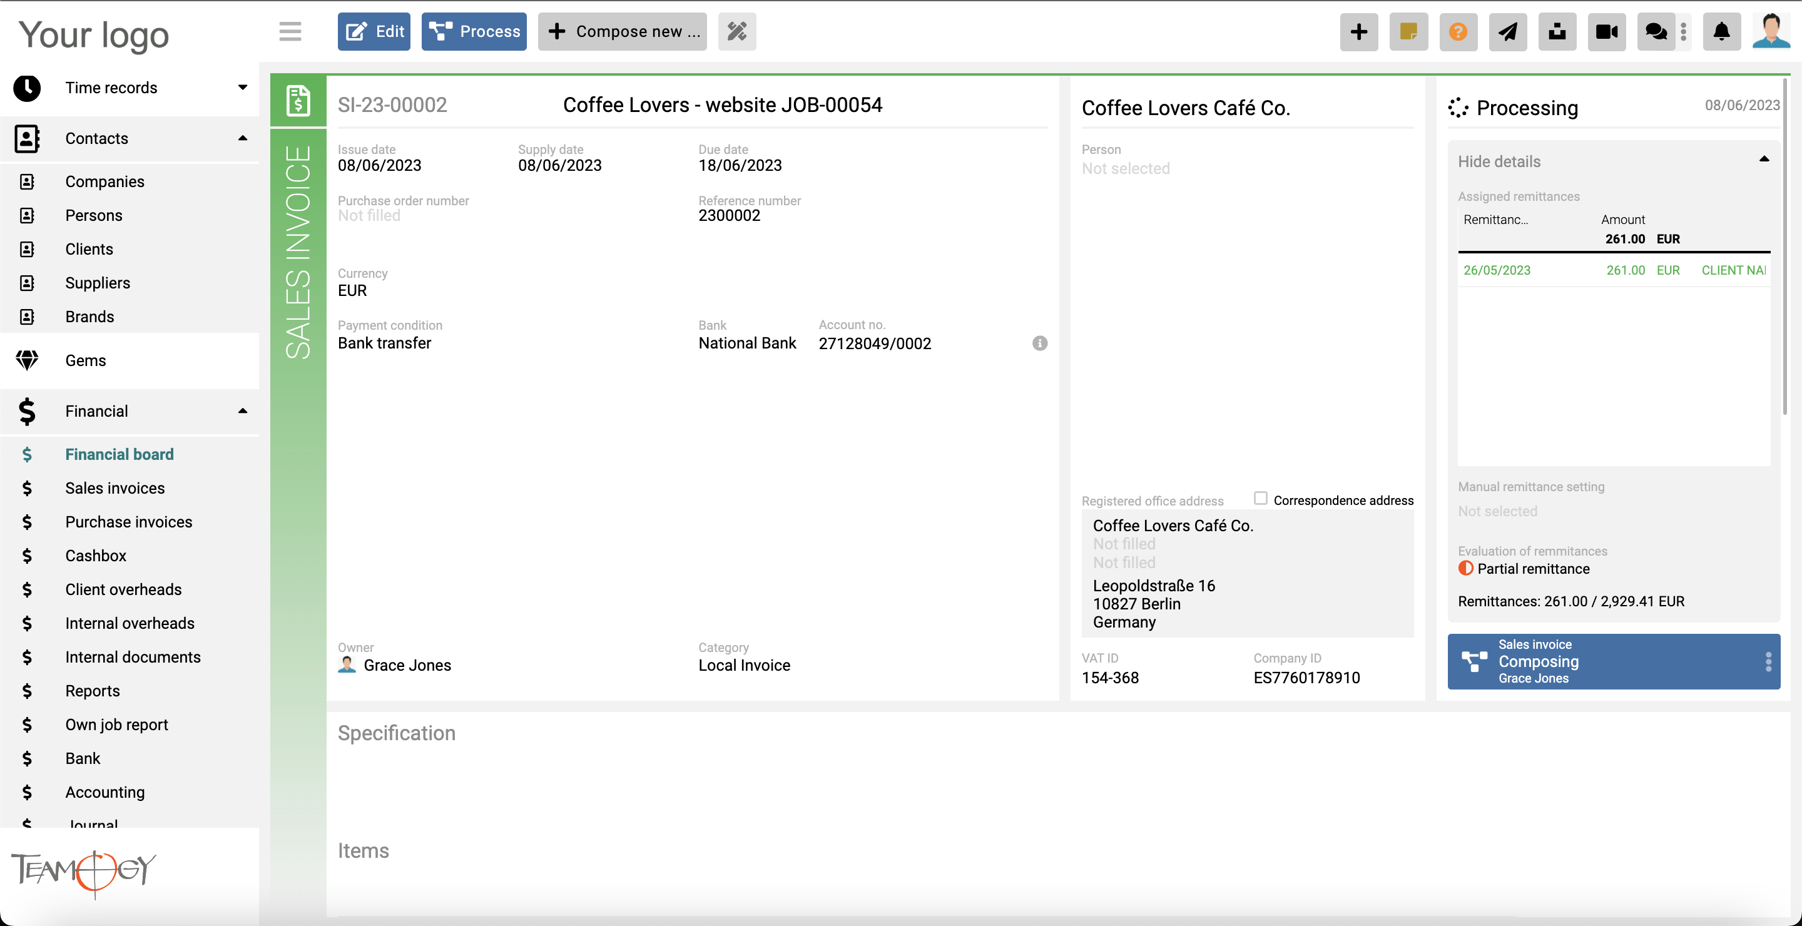Click Manual remittance setting Not selected field

click(1498, 511)
